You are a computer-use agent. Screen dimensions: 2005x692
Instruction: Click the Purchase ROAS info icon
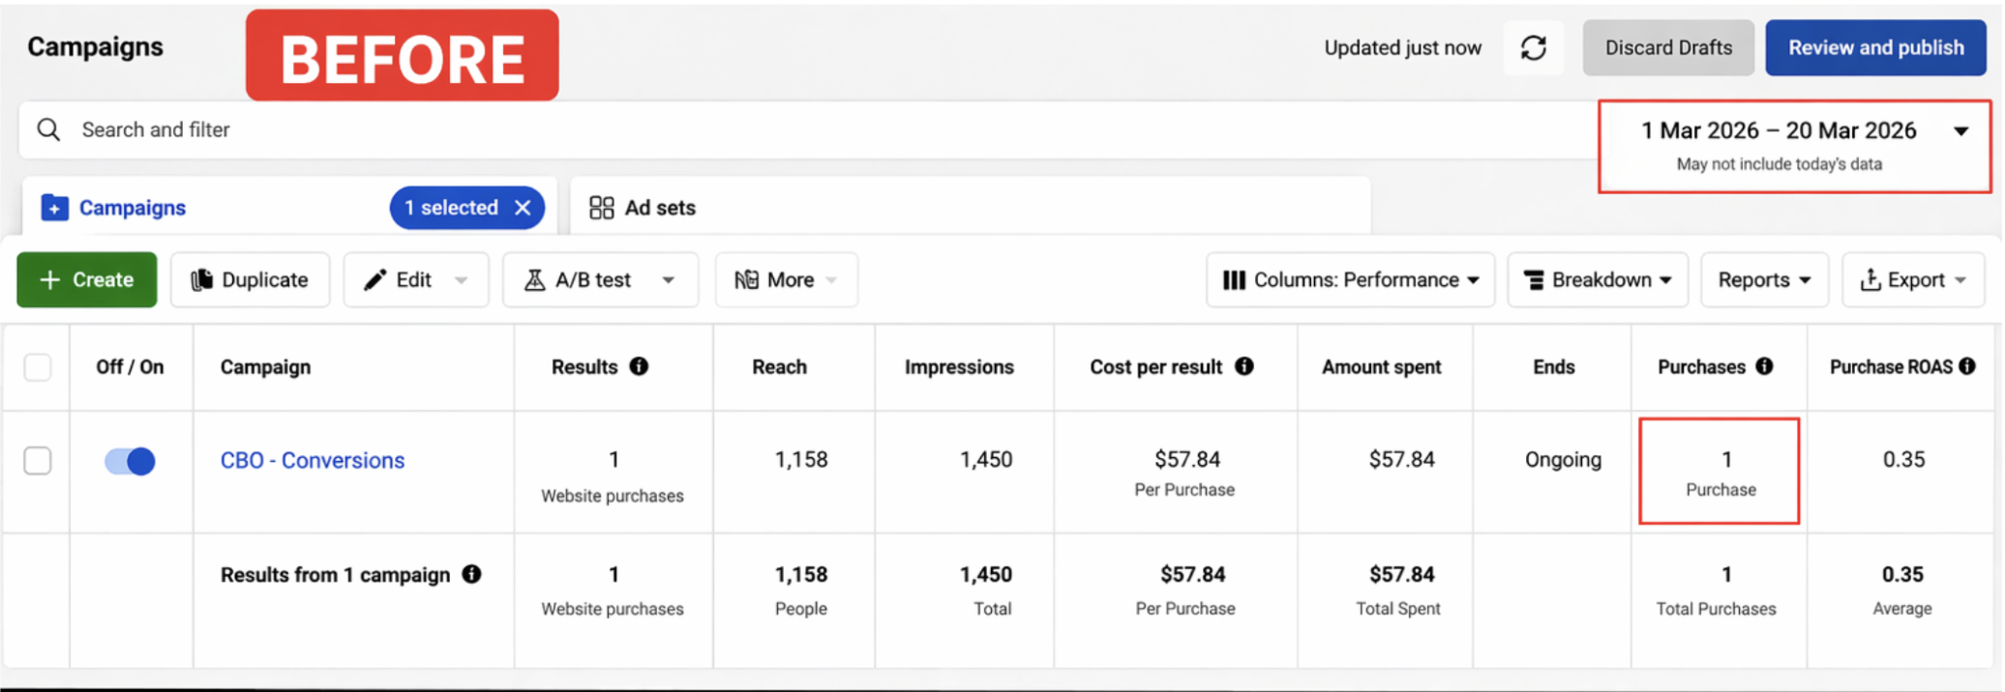[1967, 366]
